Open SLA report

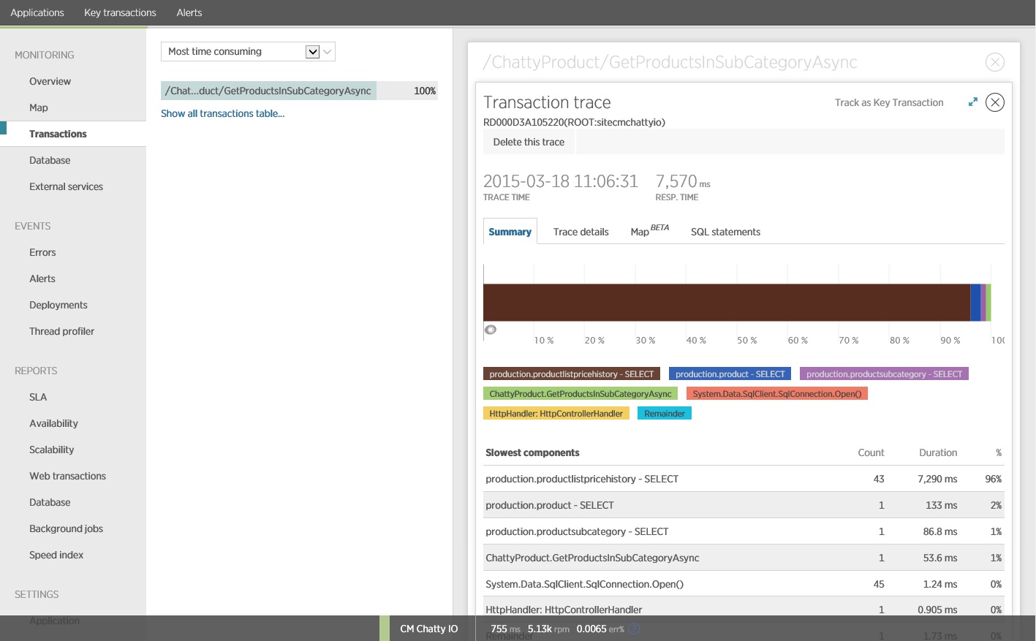tap(38, 397)
